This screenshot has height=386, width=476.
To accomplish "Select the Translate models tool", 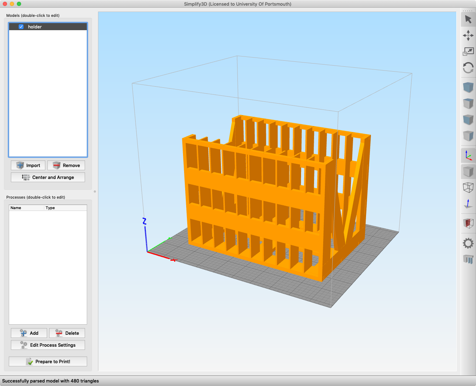I will tap(468, 35).
